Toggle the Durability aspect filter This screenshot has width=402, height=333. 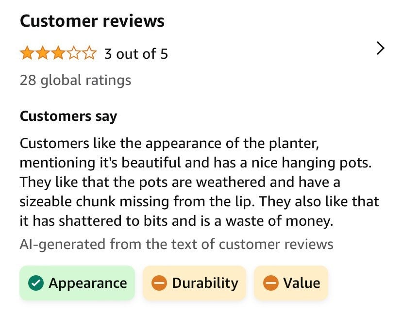(x=194, y=283)
